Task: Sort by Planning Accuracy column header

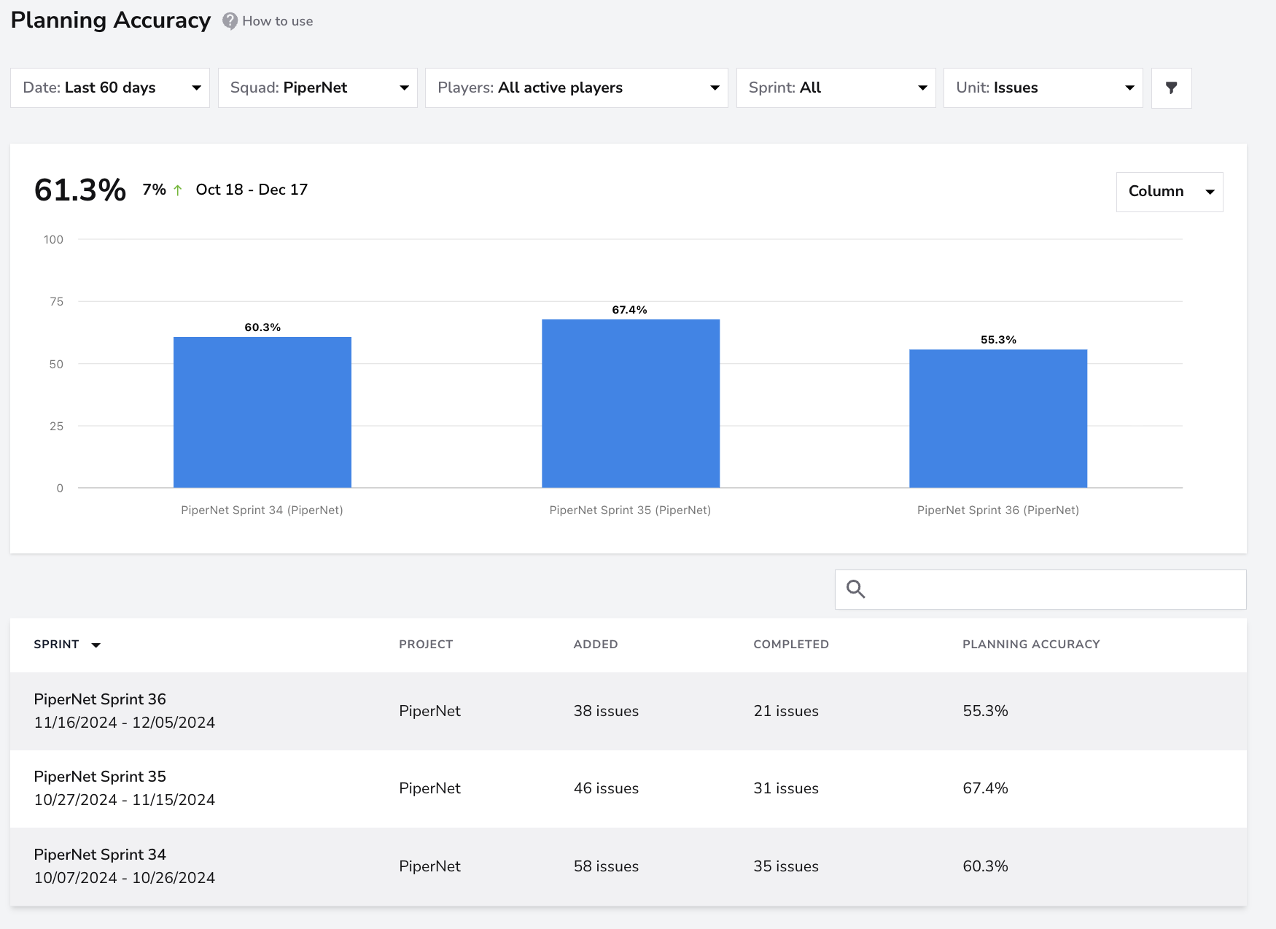Action: click(x=1031, y=645)
